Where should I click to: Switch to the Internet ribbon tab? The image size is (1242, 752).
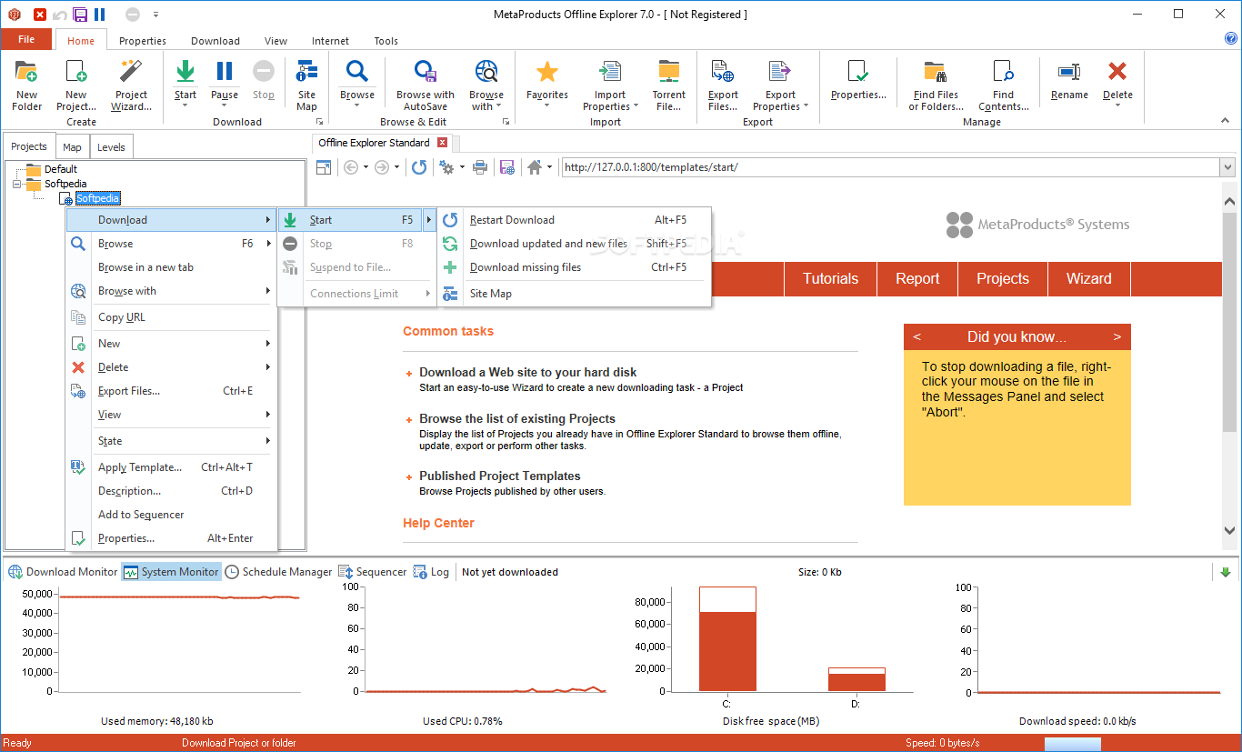[330, 41]
